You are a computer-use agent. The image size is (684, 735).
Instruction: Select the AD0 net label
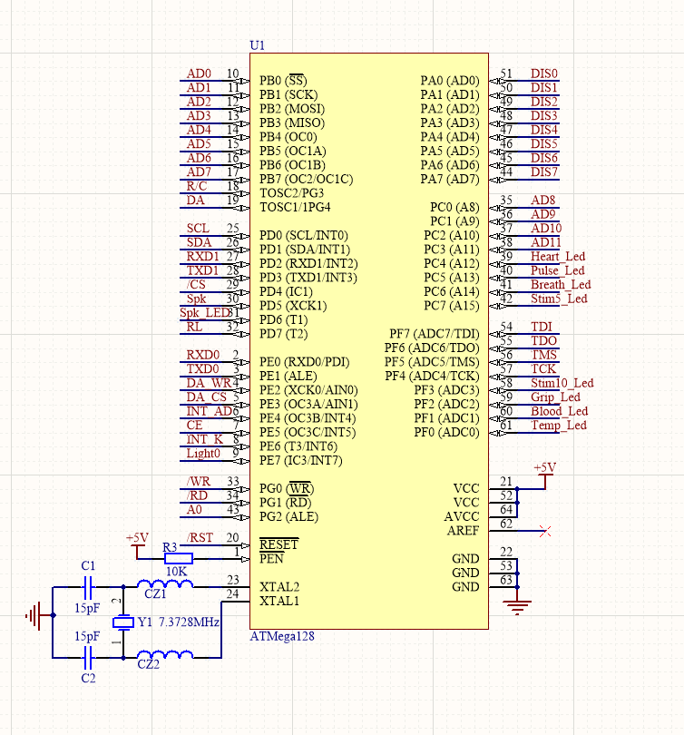(x=199, y=74)
